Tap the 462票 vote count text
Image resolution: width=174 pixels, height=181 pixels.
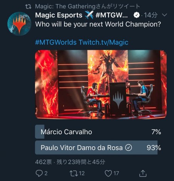point(43,162)
